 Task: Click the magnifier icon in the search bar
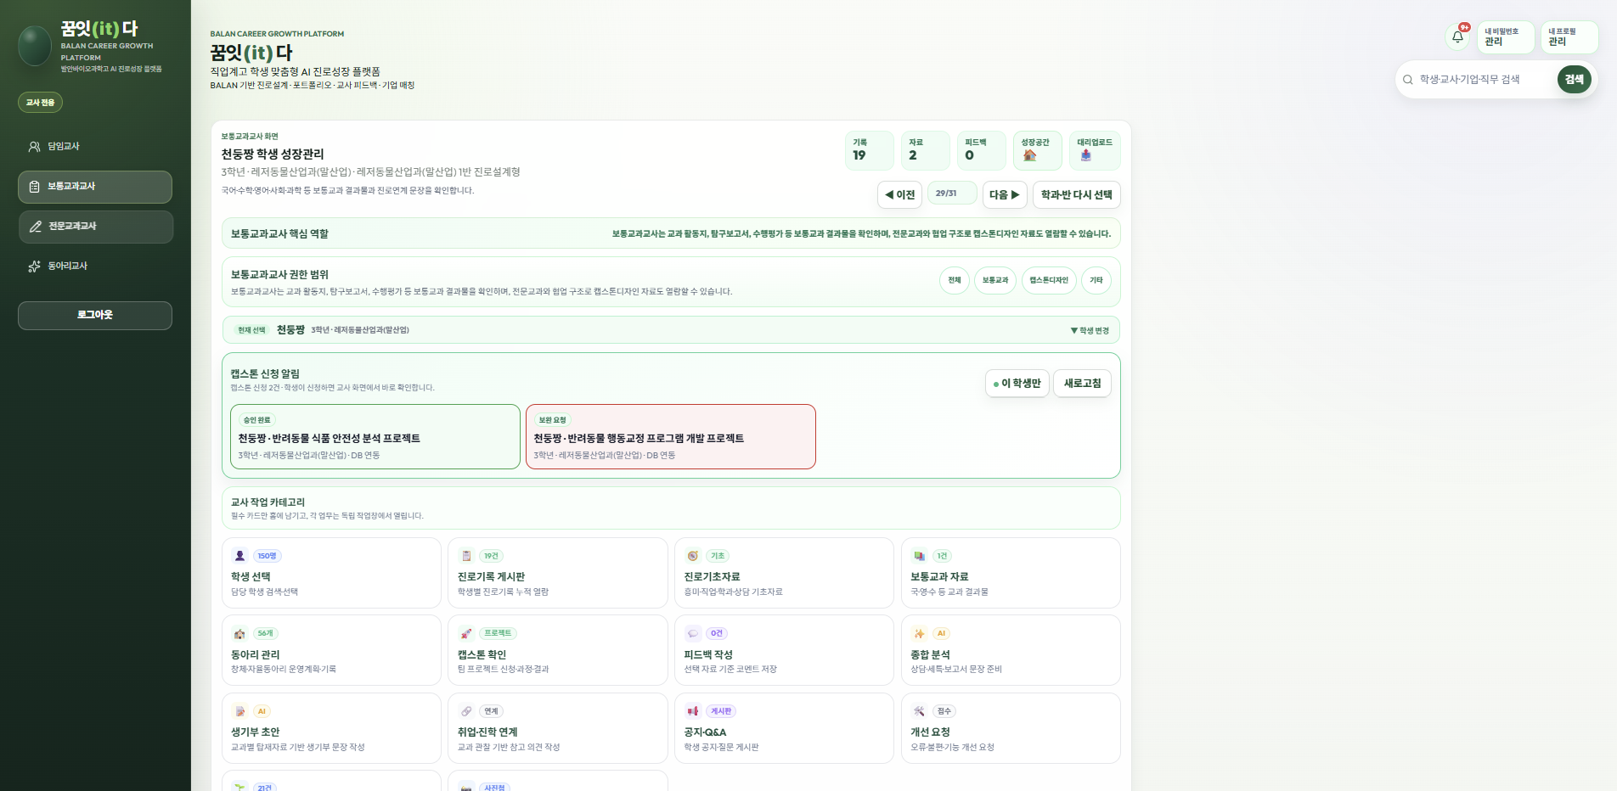pos(1408,80)
